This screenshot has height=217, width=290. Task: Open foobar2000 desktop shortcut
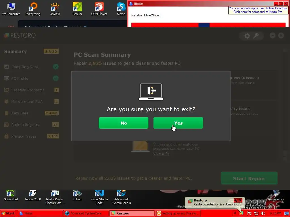pos(33,196)
